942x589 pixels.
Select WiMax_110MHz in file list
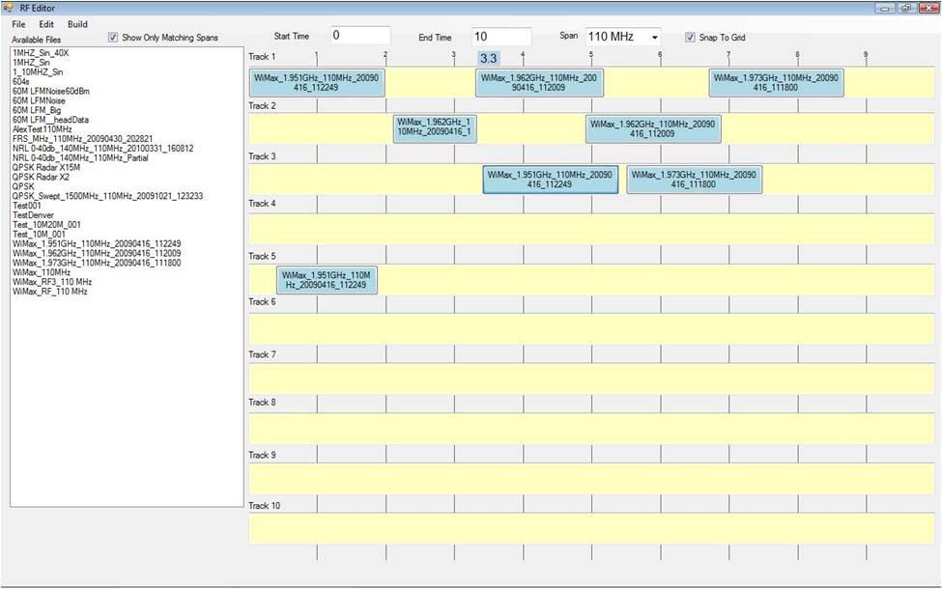(42, 272)
